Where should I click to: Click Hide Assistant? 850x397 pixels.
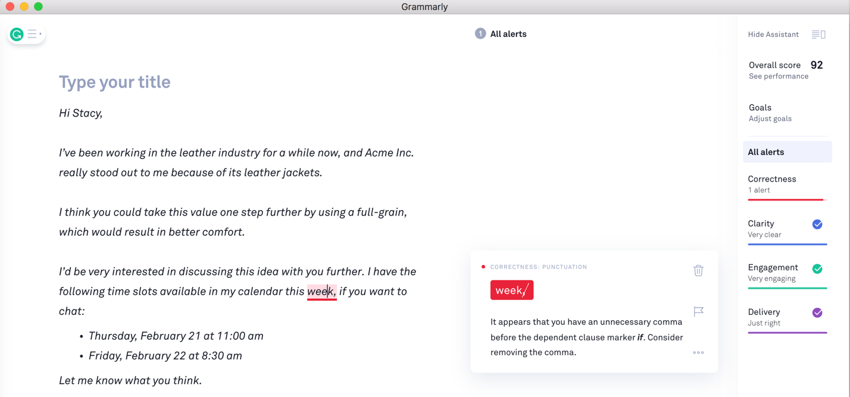(x=773, y=35)
